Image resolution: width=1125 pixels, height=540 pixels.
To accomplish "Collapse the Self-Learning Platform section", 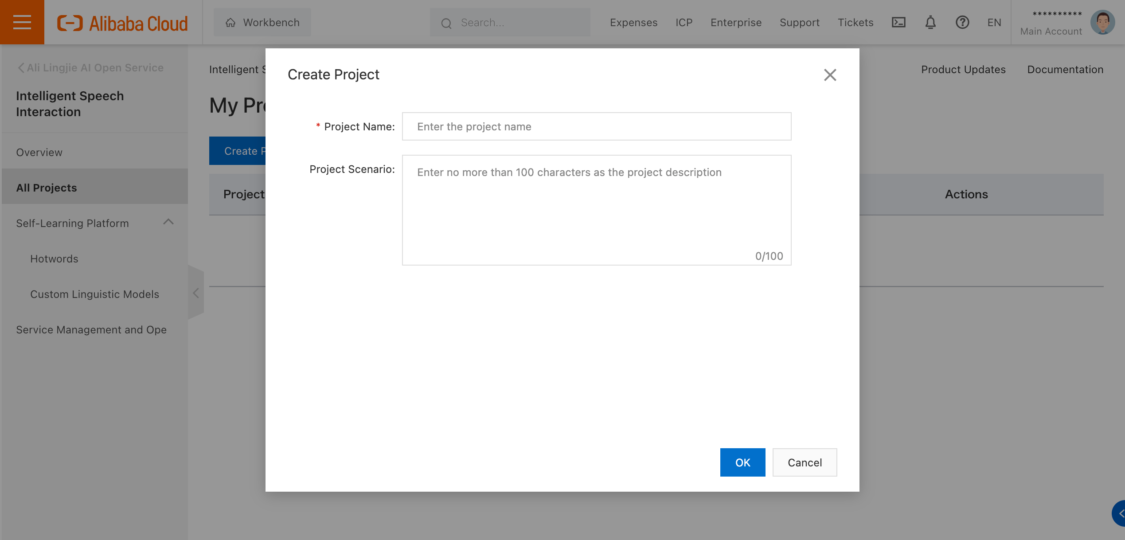I will click(x=168, y=222).
